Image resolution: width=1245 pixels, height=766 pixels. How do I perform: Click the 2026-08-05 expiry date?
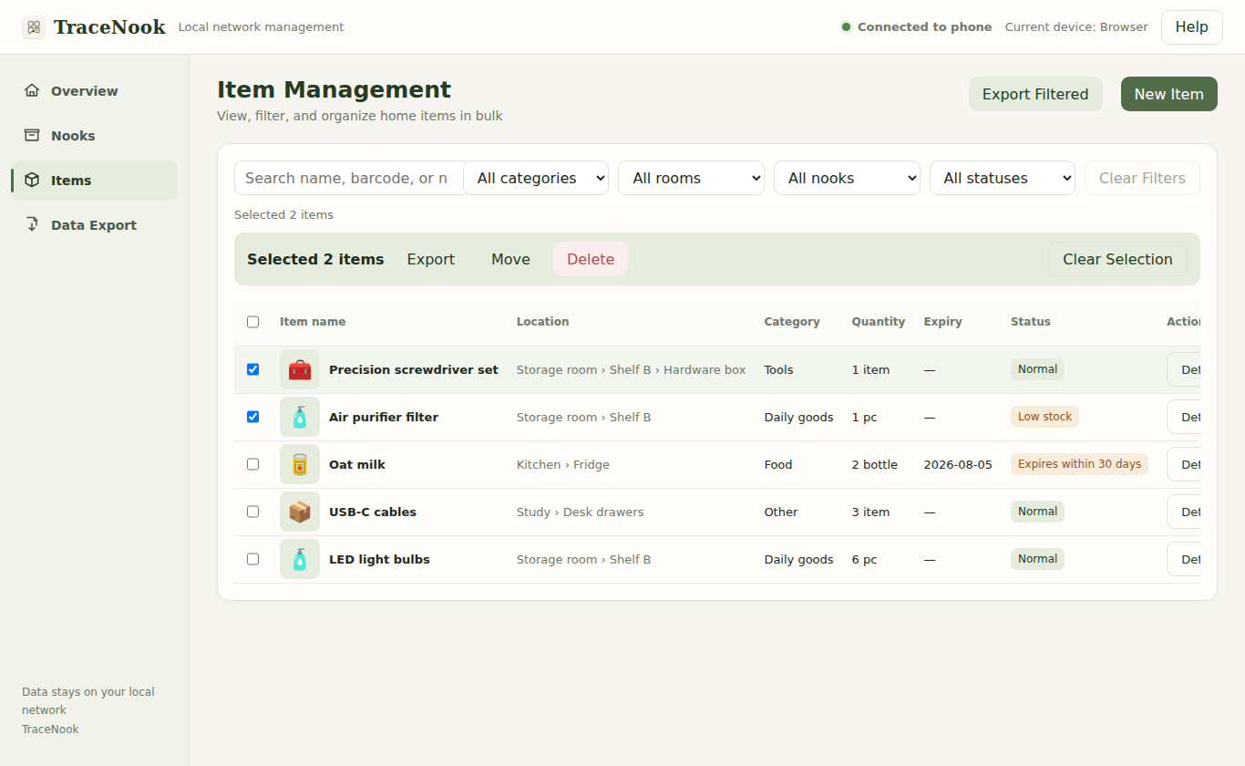[958, 464]
